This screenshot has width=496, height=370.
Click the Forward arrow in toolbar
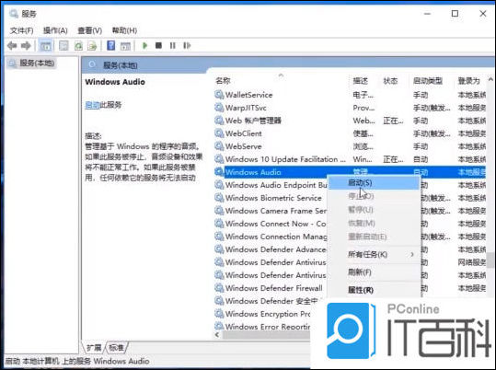(26, 46)
